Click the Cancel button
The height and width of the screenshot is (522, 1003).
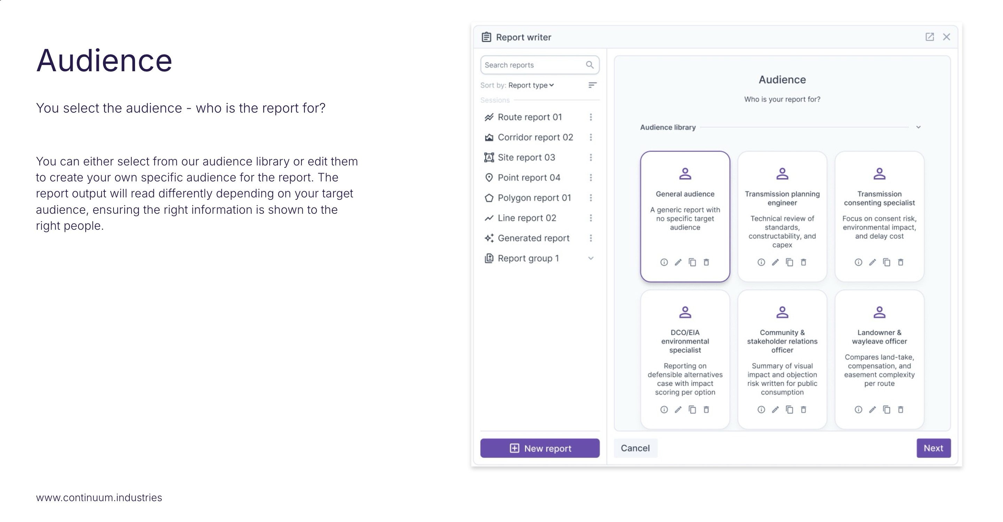(635, 448)
